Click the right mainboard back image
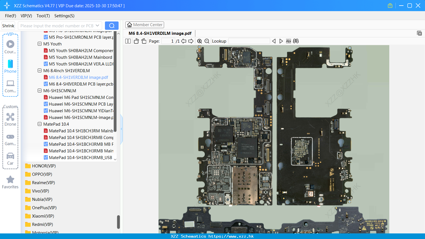Image resolution: width=425 pixels, height=239 pixels. [x=315, y=126]
